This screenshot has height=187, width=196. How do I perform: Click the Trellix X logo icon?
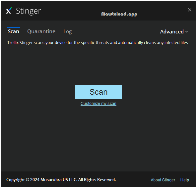tap(9, 11)
